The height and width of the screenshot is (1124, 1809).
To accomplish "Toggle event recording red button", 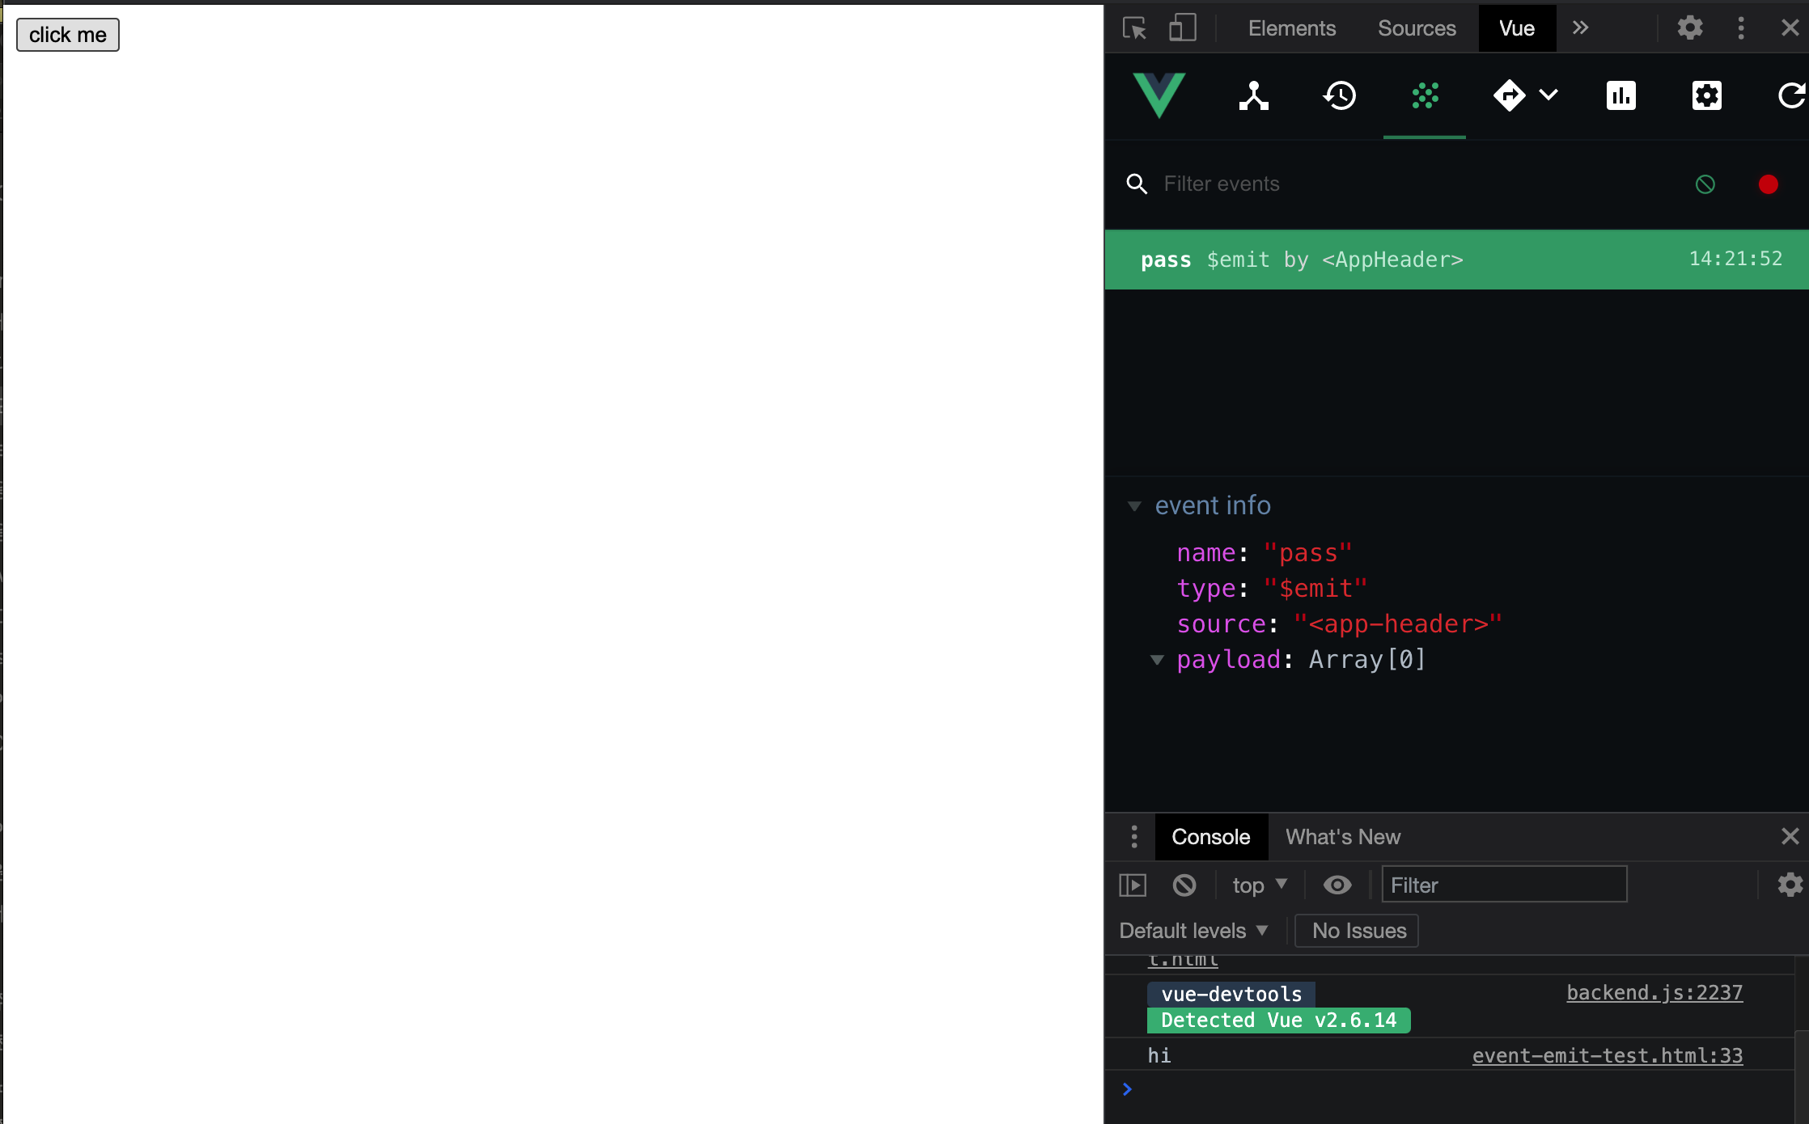I will 1768,184.
